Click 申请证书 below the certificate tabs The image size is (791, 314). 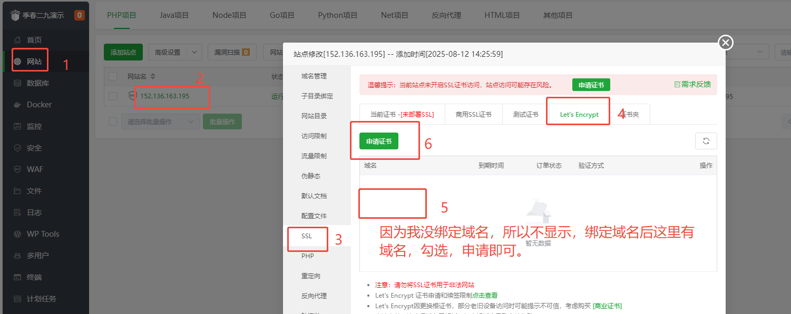(379, 141)
